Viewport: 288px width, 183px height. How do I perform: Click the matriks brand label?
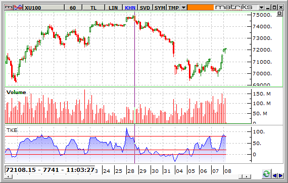pos(234,8)
